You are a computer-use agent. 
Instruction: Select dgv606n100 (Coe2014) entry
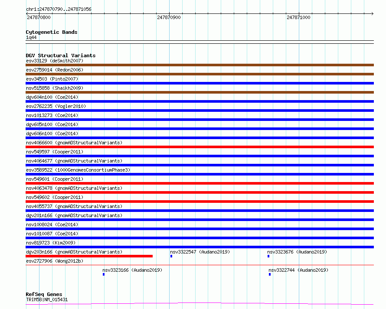click(52, 133)
